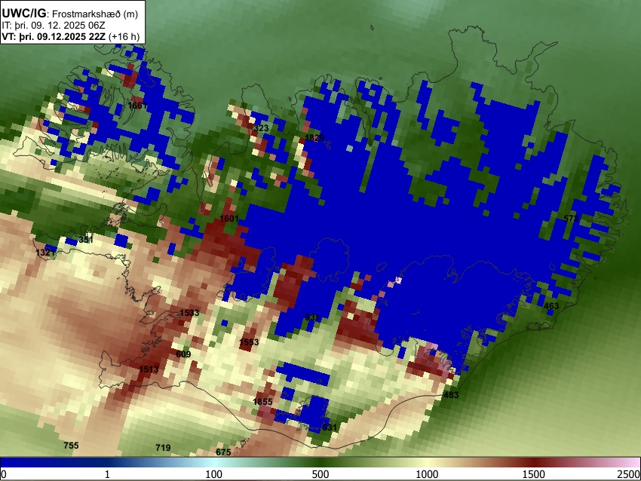The height and width of the screenshot is (481, 641).
Task: Click the 1000 label on the colour scale
Action: pos(427,474)
